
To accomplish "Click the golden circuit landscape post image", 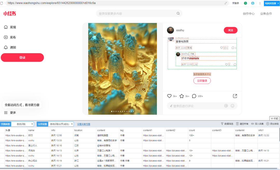I will click(x=122, y=69).
